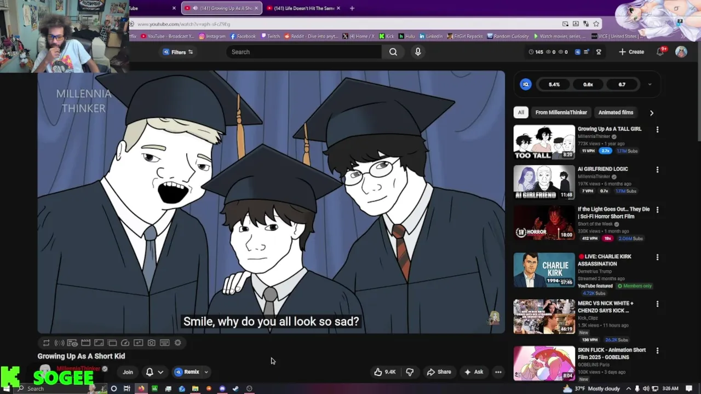Bookmark this page with the star icon
Image resolution: width=701 pixels, height=394 pixels.
coord(596,24)
